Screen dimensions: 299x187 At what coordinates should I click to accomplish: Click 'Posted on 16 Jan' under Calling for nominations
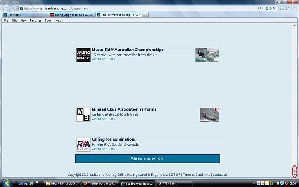103,149
